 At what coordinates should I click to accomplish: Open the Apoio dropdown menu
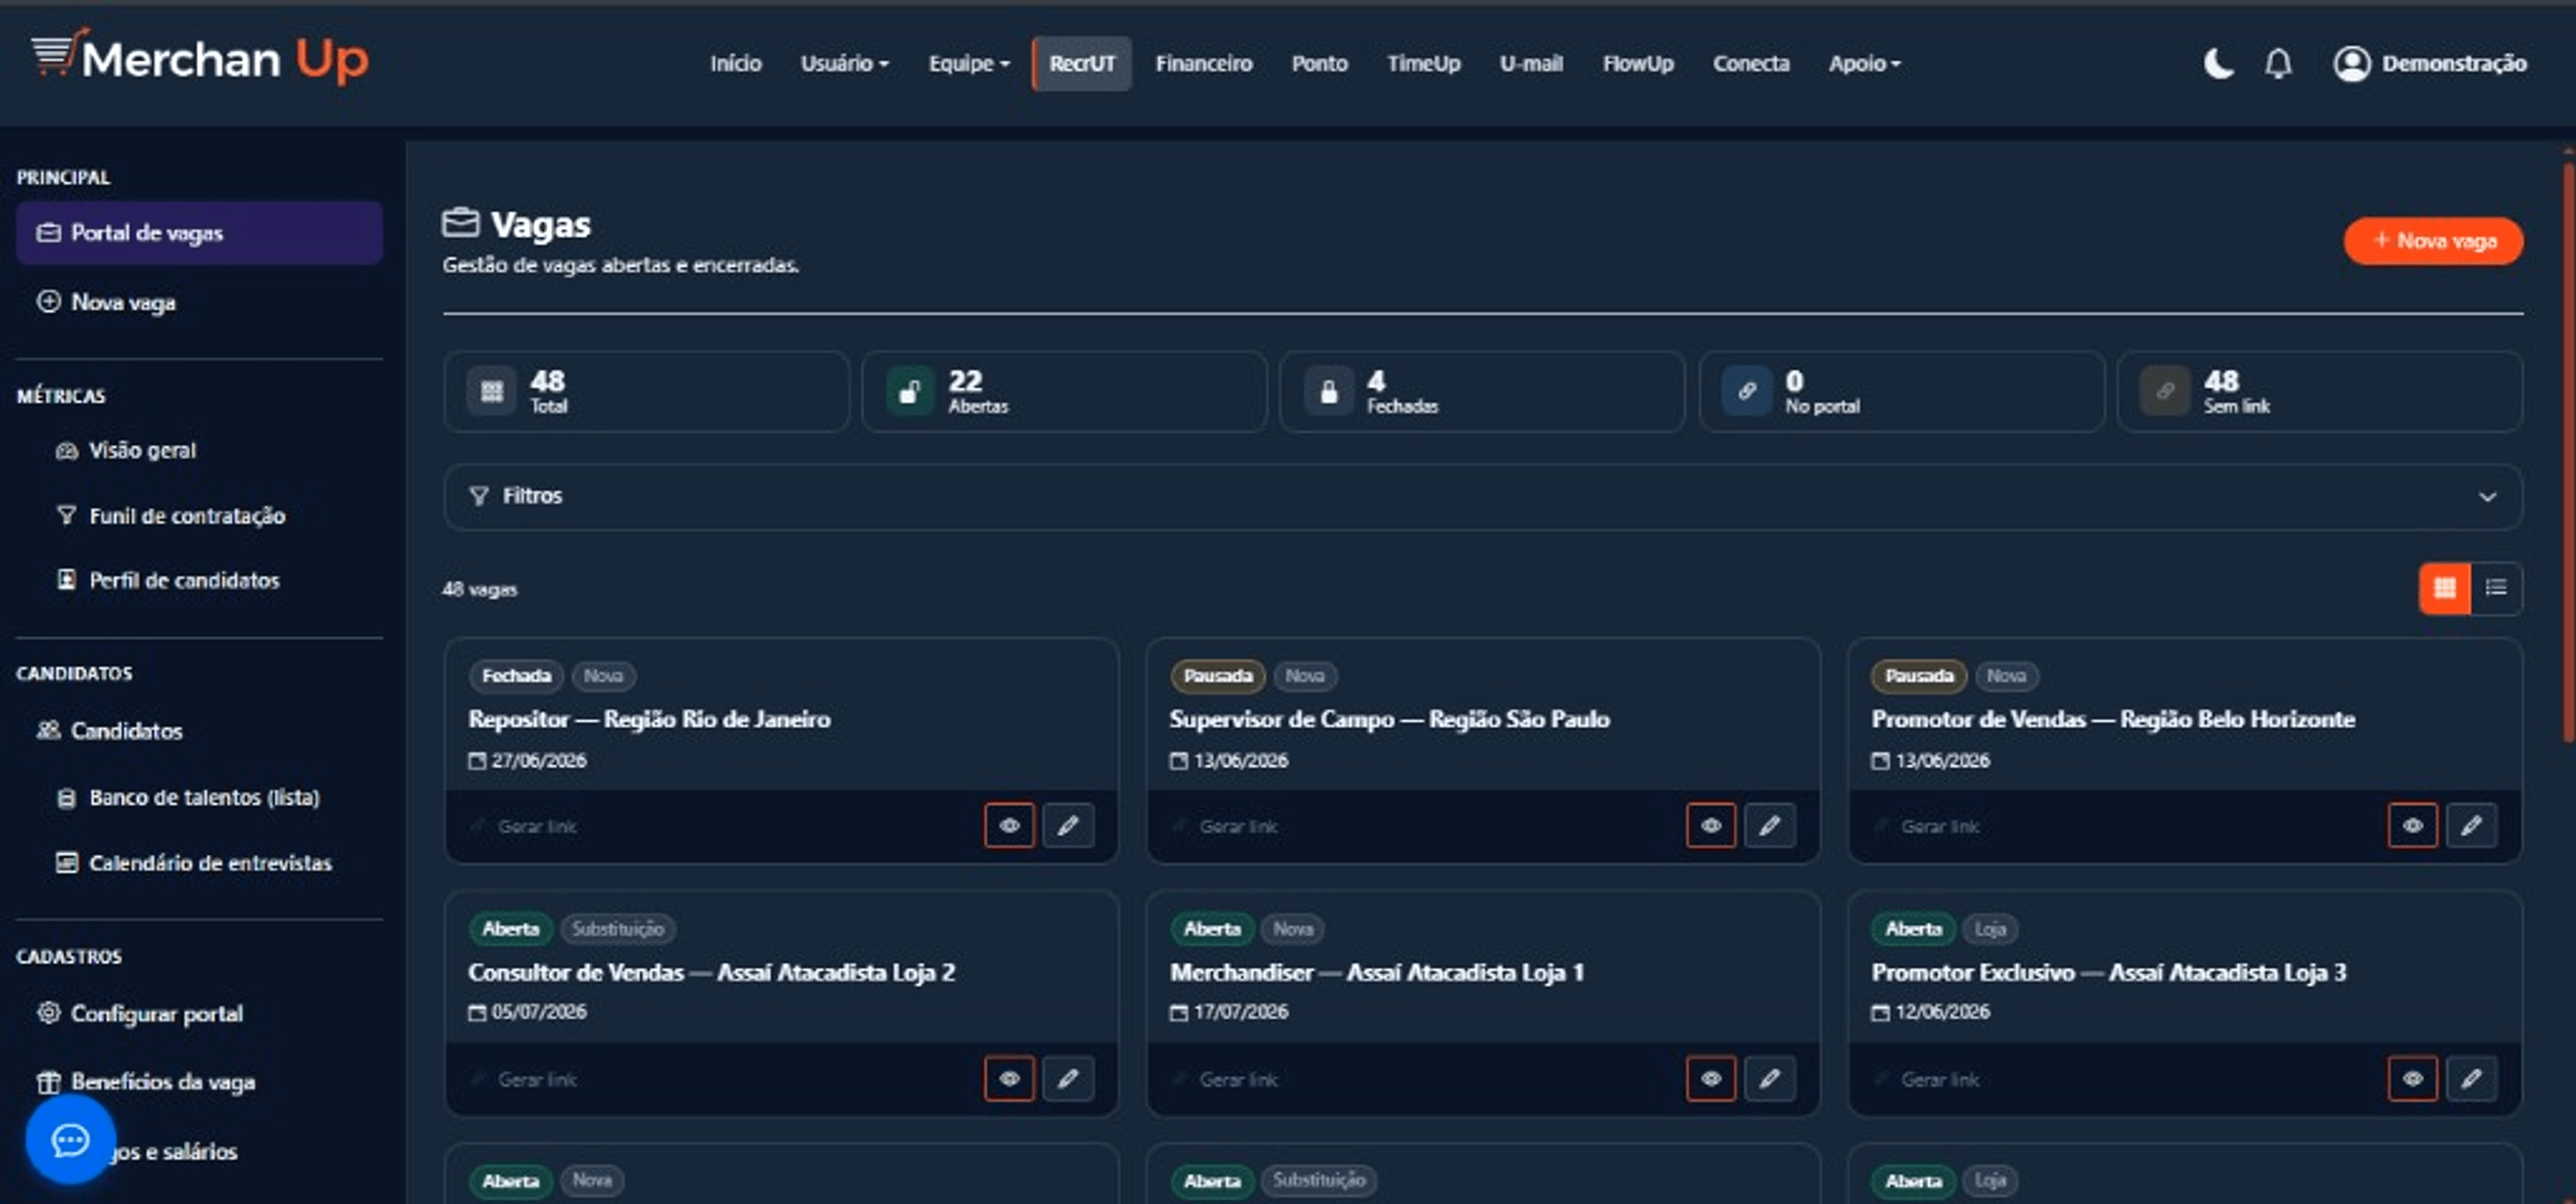coord(1864,63)
